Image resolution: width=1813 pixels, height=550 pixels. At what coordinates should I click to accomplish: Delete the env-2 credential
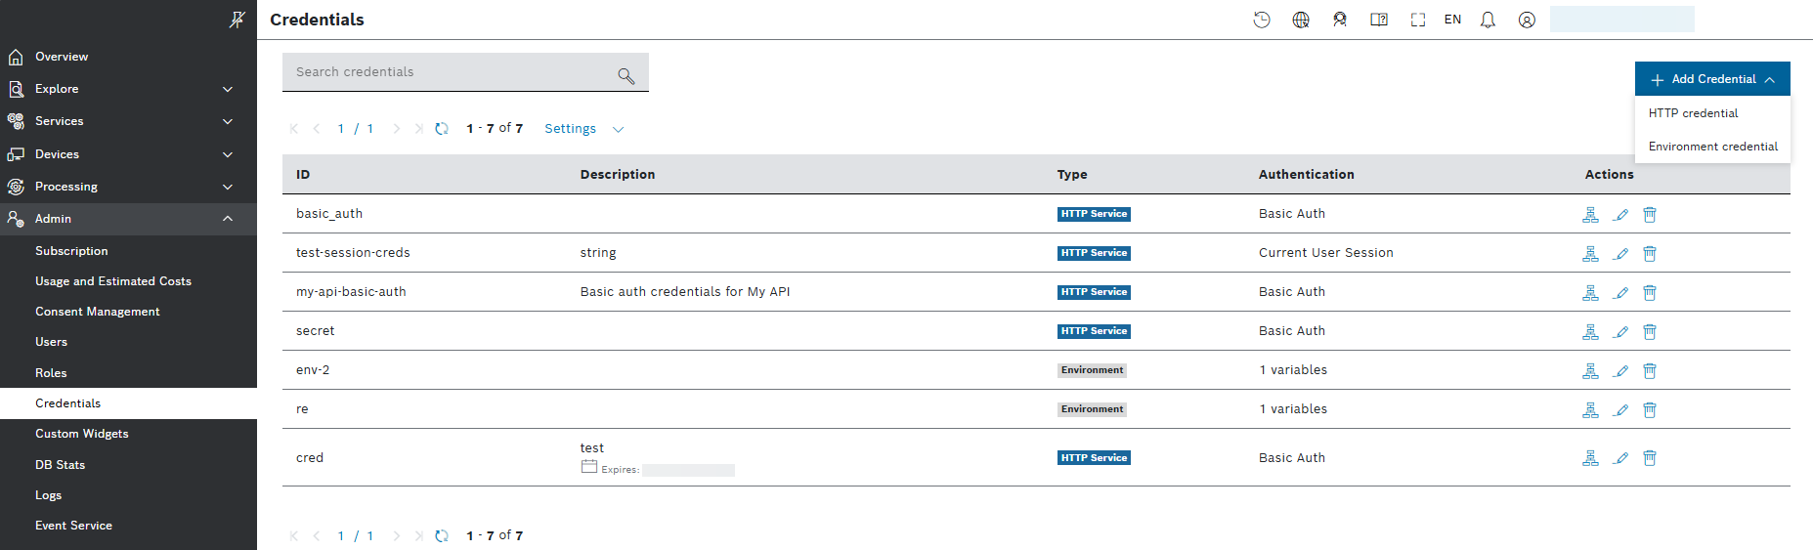(x=1650, y=370)
